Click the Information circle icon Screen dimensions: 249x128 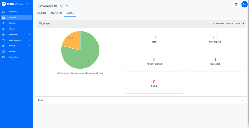click(3, 57)
